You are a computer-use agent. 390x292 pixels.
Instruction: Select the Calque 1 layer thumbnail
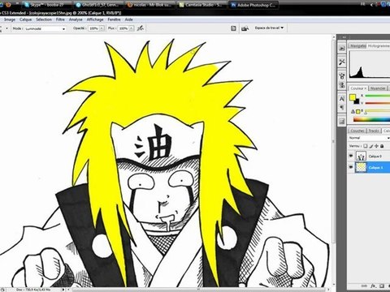tap(361, 168)
